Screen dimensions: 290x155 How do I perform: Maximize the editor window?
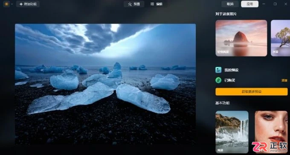tap(275, 4)
